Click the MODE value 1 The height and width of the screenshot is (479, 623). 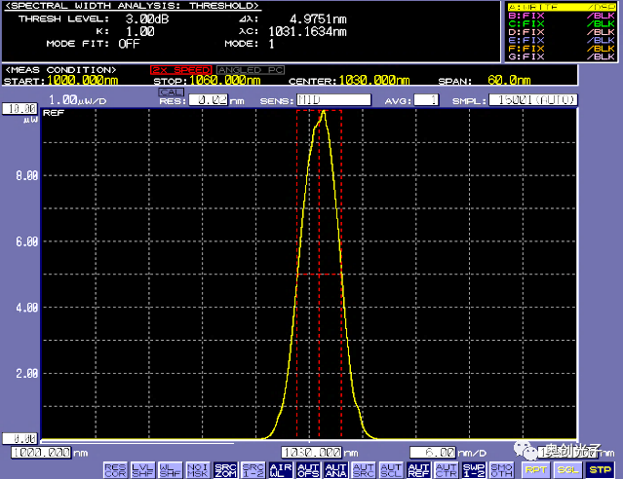271,44
